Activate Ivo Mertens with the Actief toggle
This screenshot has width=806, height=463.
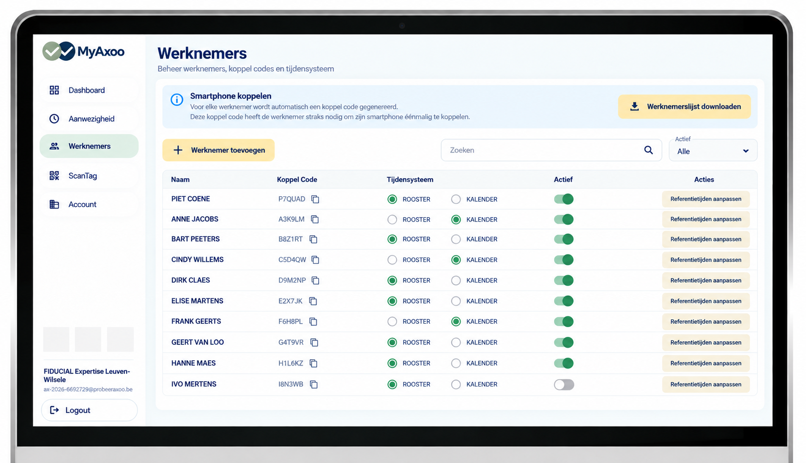pyautogui.click(x=564, y=385)
